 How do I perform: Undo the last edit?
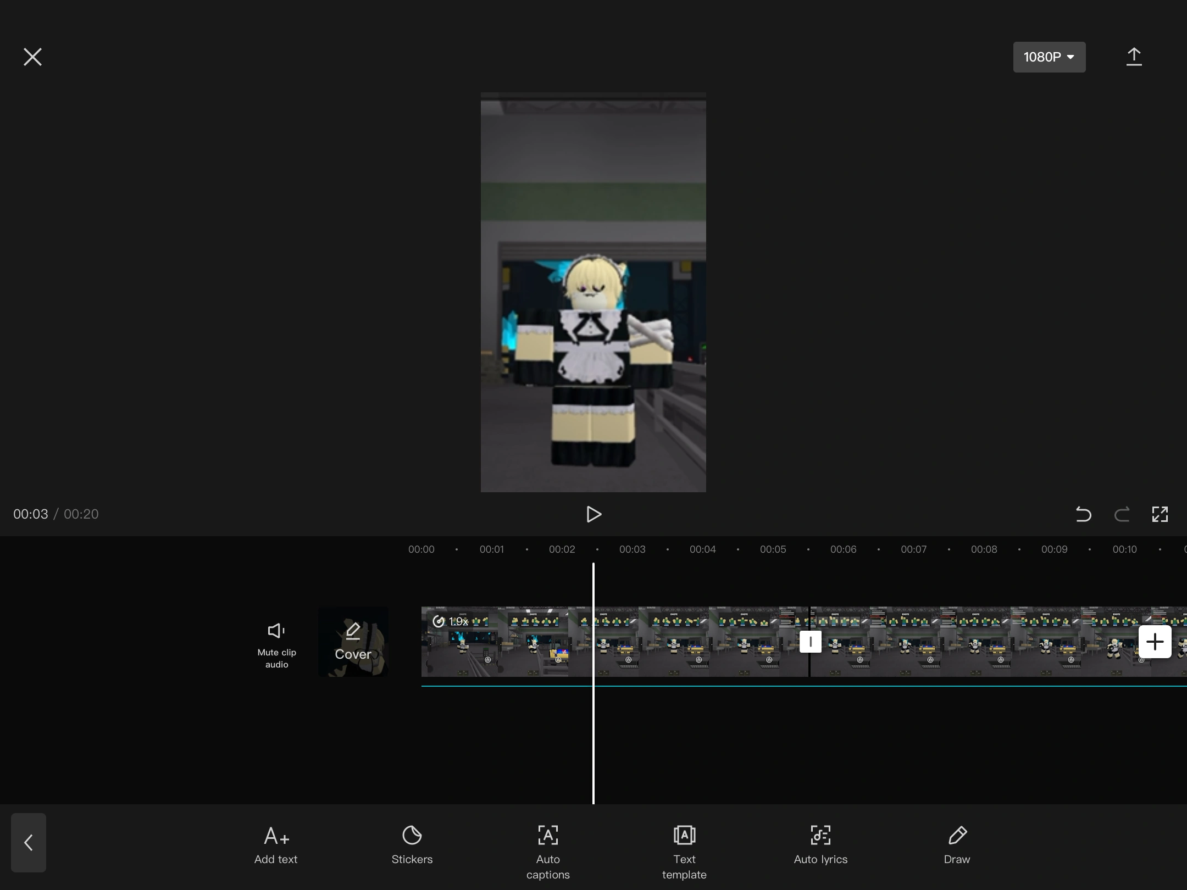point(1083,514)
